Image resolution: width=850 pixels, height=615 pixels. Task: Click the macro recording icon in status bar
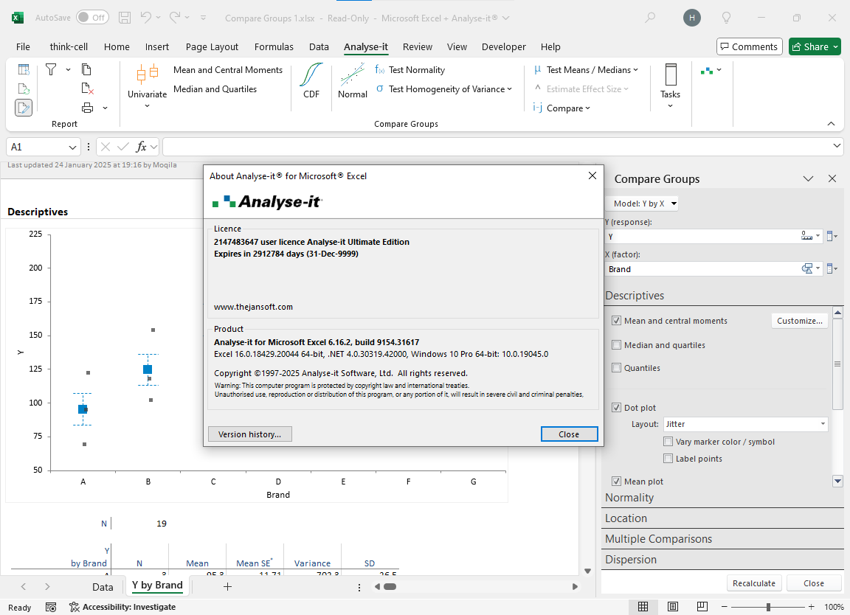[51, 607]
